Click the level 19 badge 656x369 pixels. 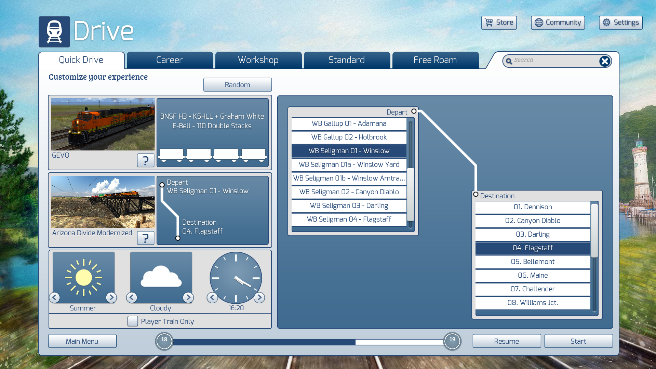point(452,341)
